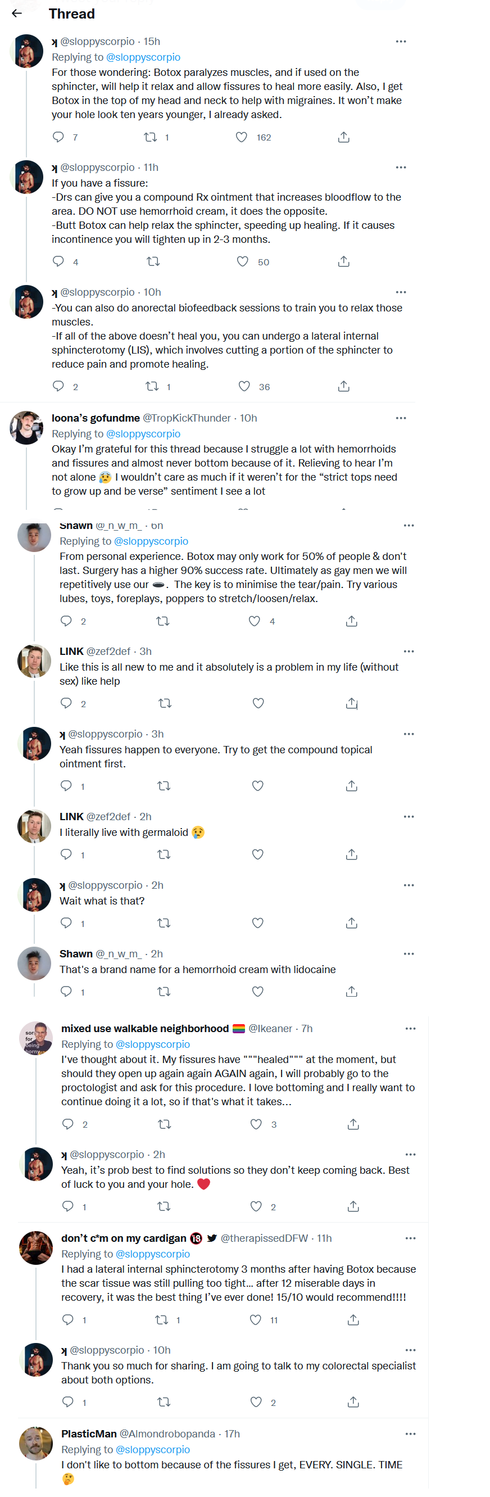Open more options on TropKickThunder's tweet
Screen dimensions: 490x1497
(x=401, y=418)
